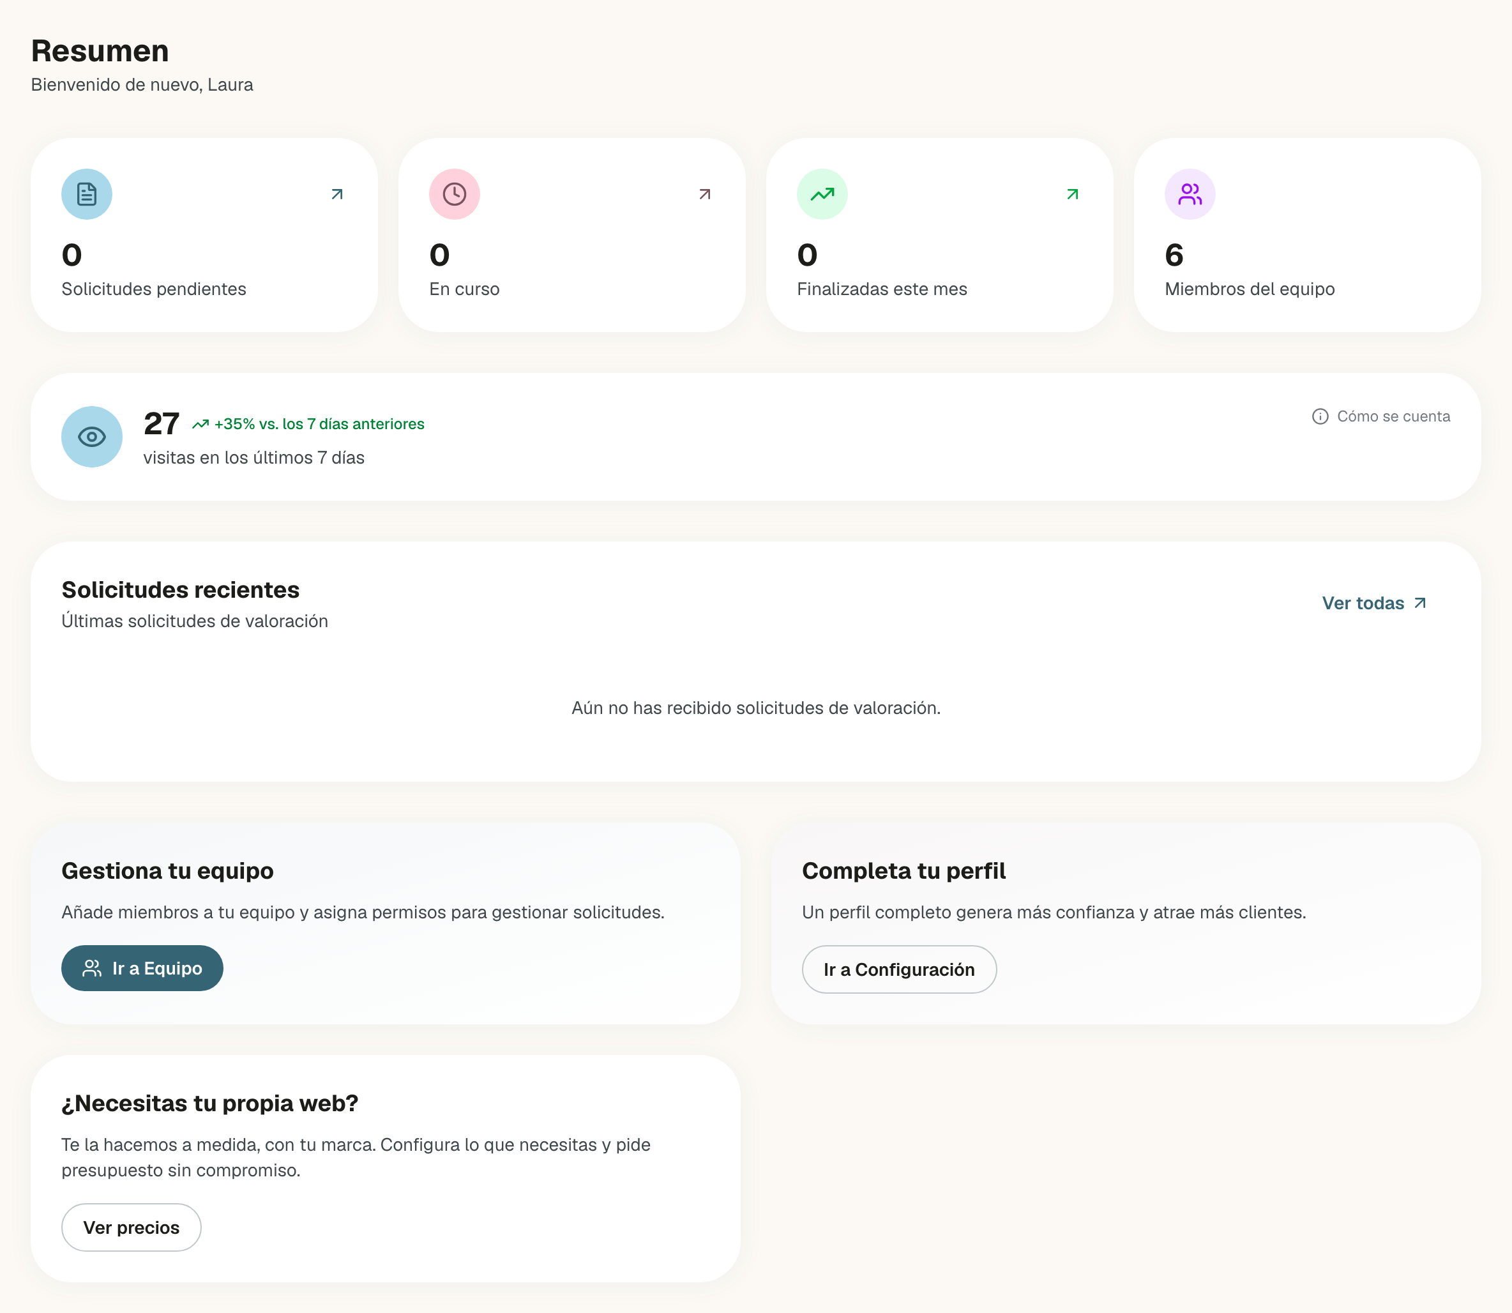
Task: Click the 27 visits number
Action: [161, 423]
